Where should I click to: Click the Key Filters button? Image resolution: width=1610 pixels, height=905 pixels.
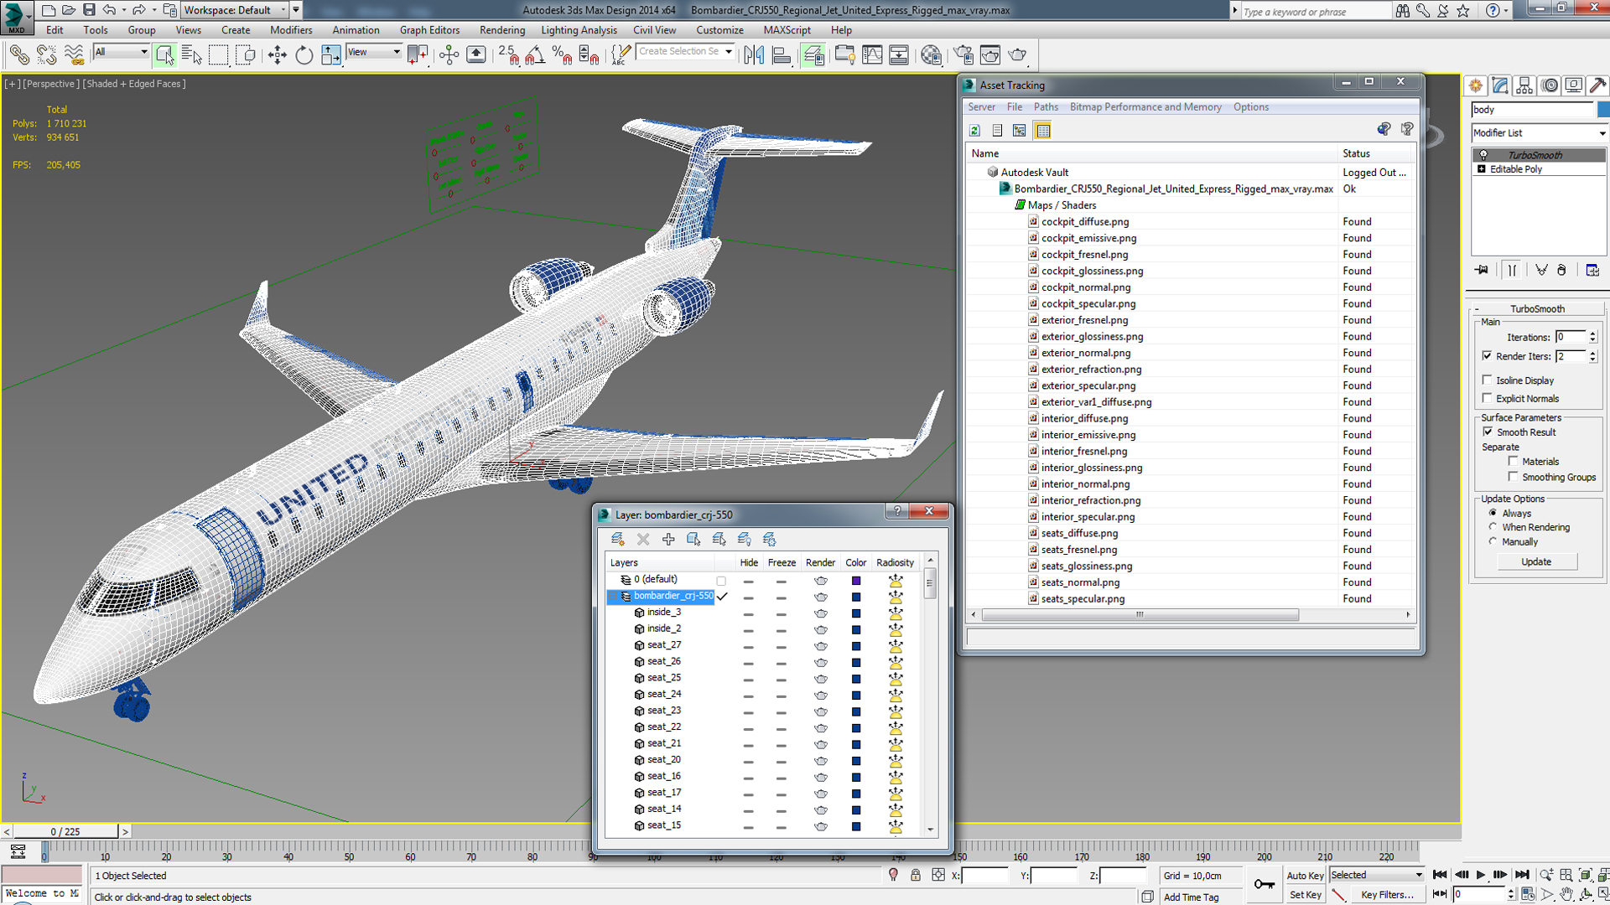coord(1387,895)
